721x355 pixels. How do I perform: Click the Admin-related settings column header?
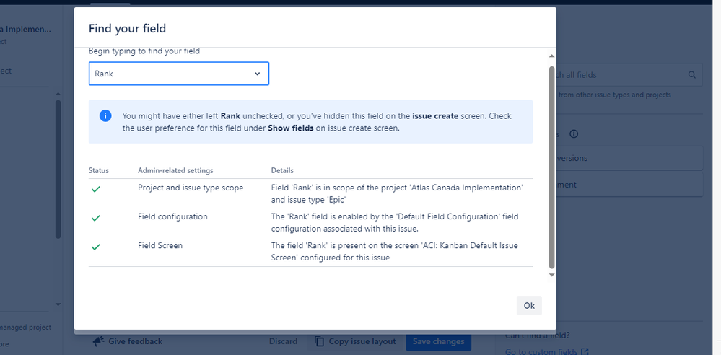point(175,170)
